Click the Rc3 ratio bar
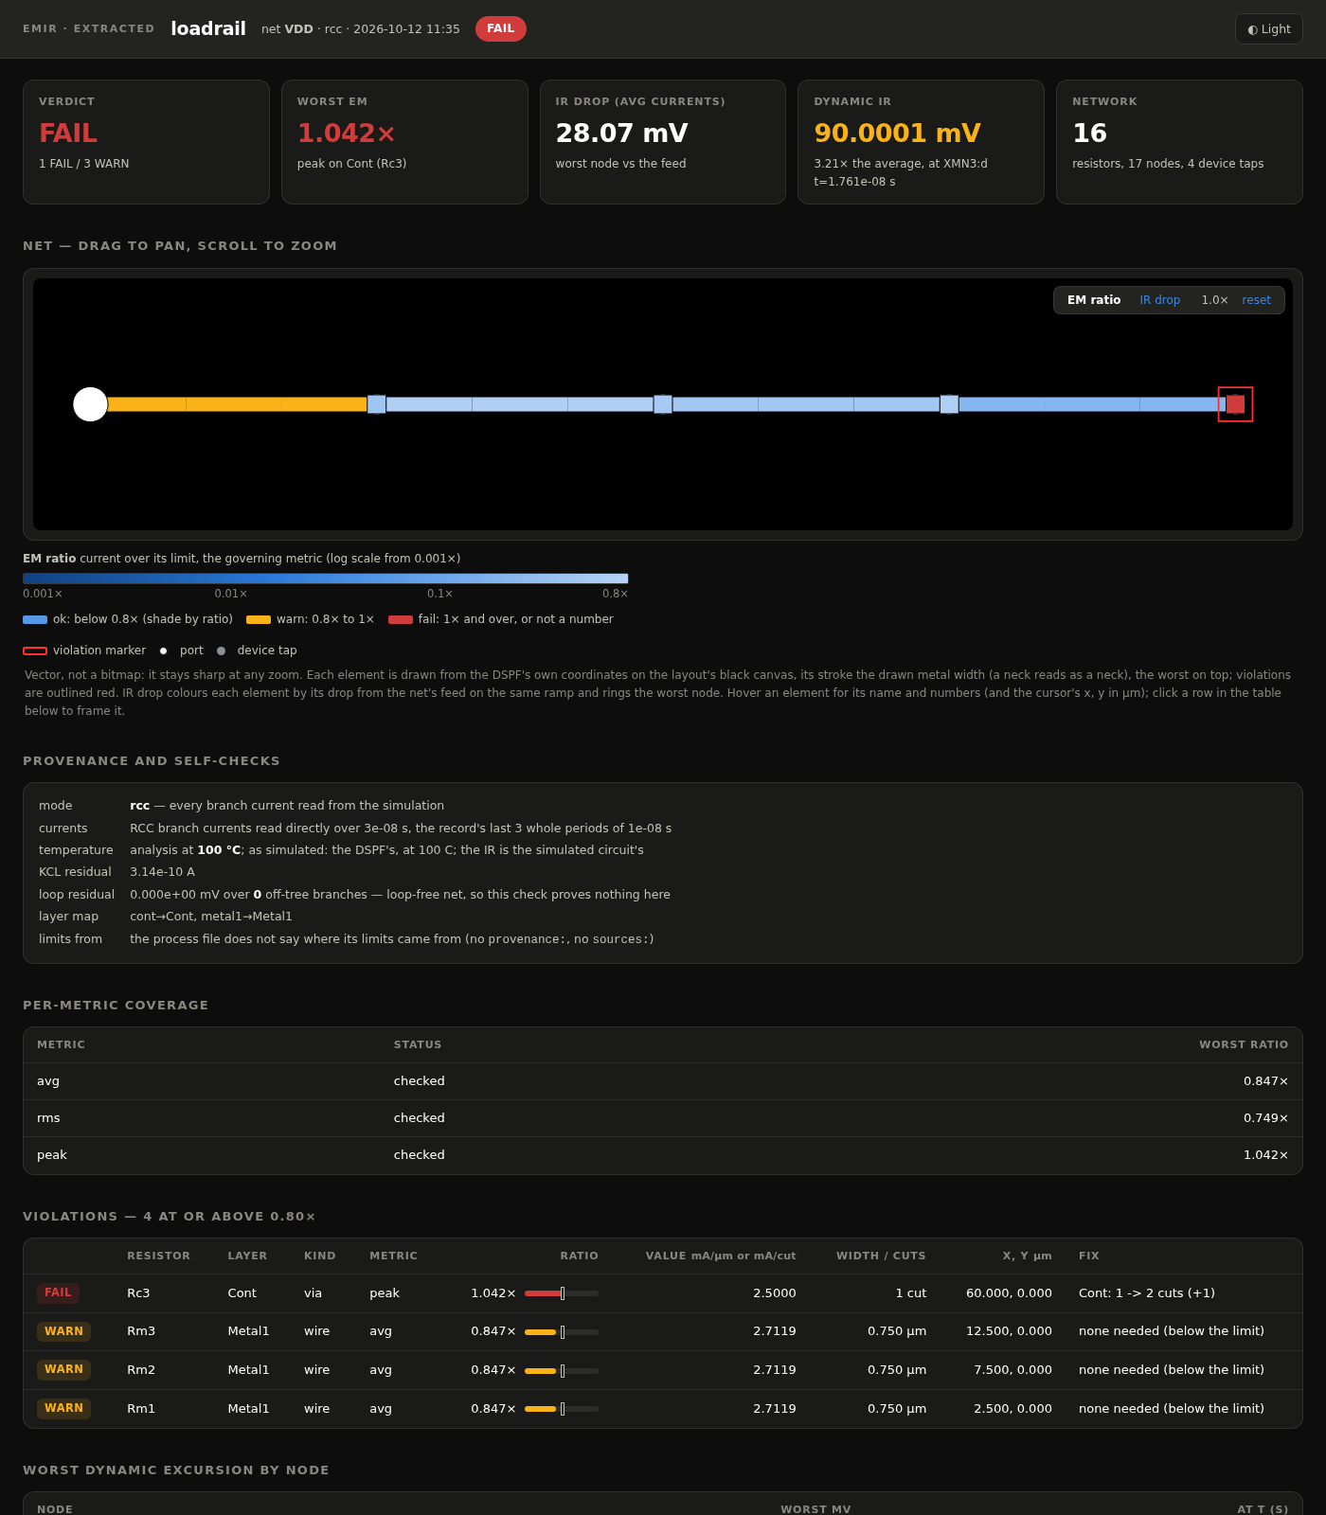 point(562,1293)
